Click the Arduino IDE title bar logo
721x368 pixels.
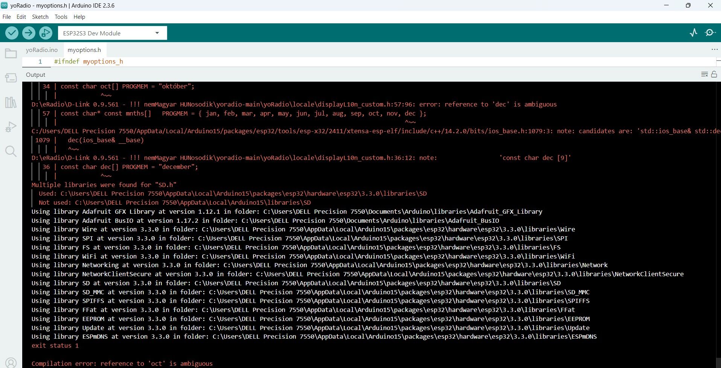click(x=4, y=5)
